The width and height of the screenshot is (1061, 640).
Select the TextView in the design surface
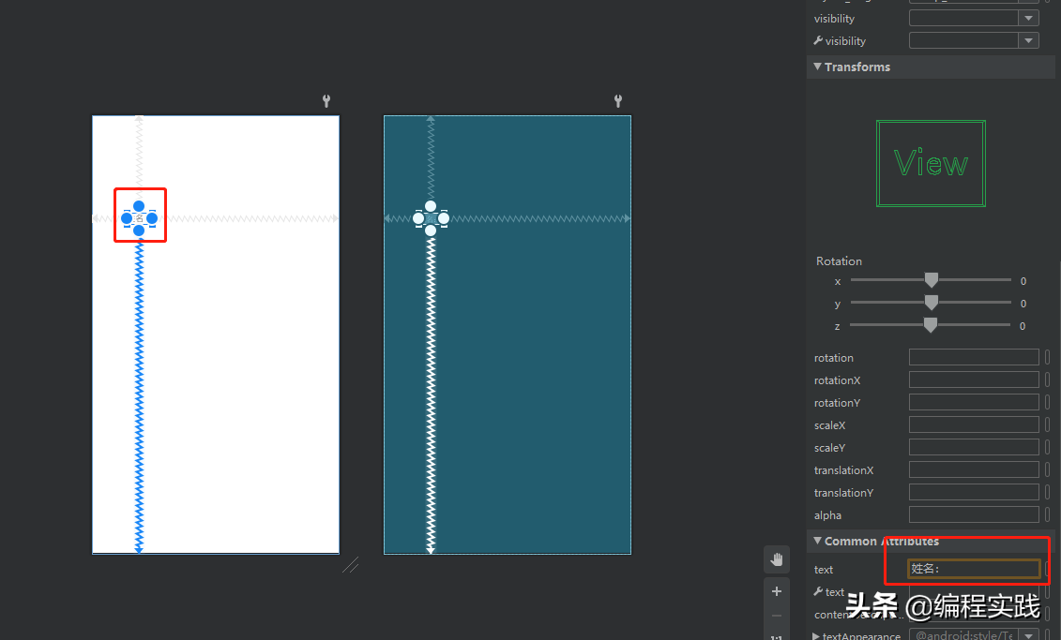tap(139, 218)
